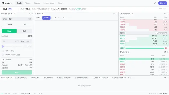
Task: Go to the Vaults page
Action: 28,3
